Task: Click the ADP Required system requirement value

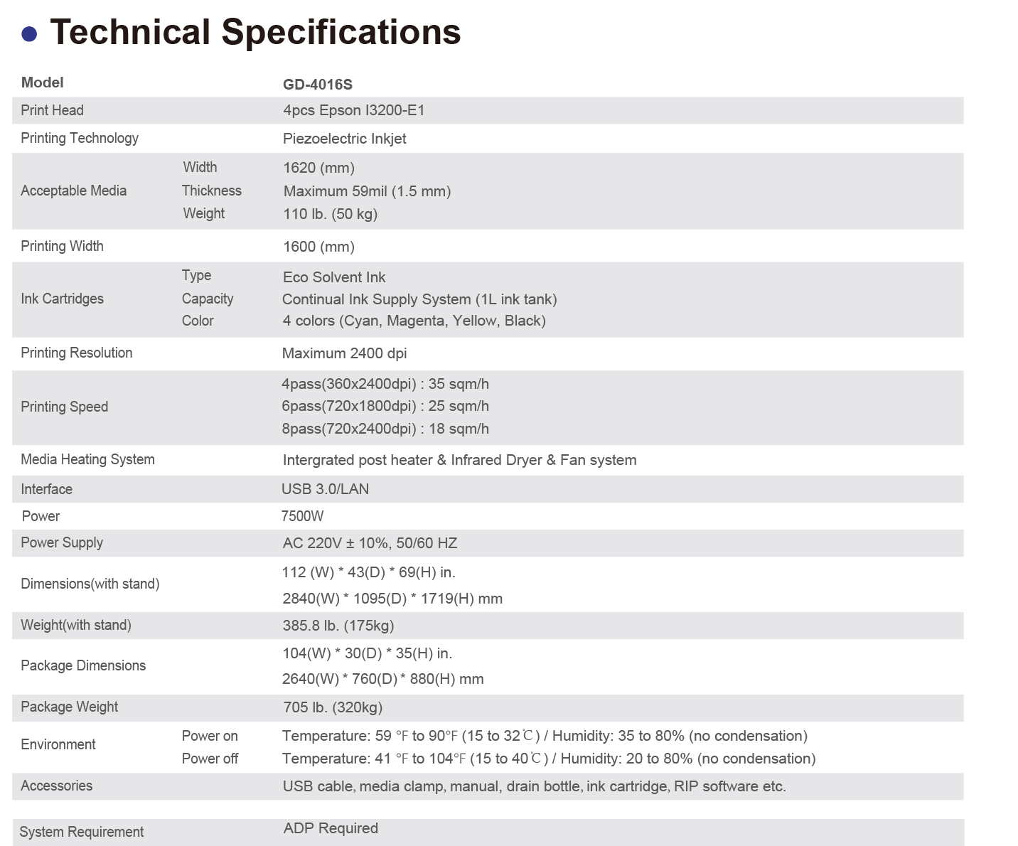Action: coord(331,828)
